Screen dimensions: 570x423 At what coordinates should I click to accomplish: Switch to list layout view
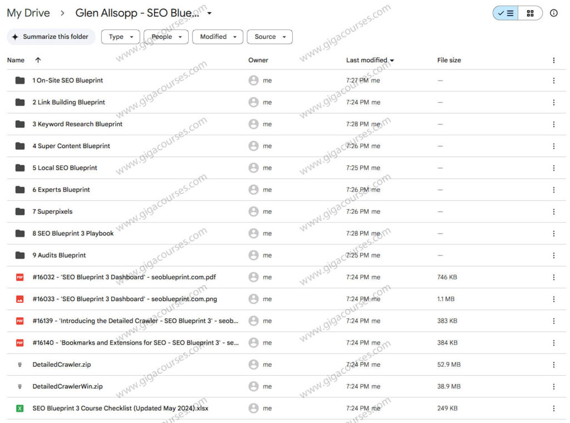tap(505, 13)
